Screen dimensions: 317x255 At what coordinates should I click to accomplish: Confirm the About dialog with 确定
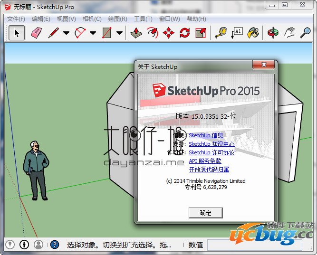click(x=206, y=213)
